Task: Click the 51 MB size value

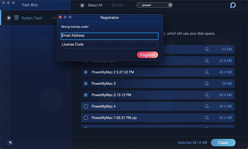Action: (227, 49)
